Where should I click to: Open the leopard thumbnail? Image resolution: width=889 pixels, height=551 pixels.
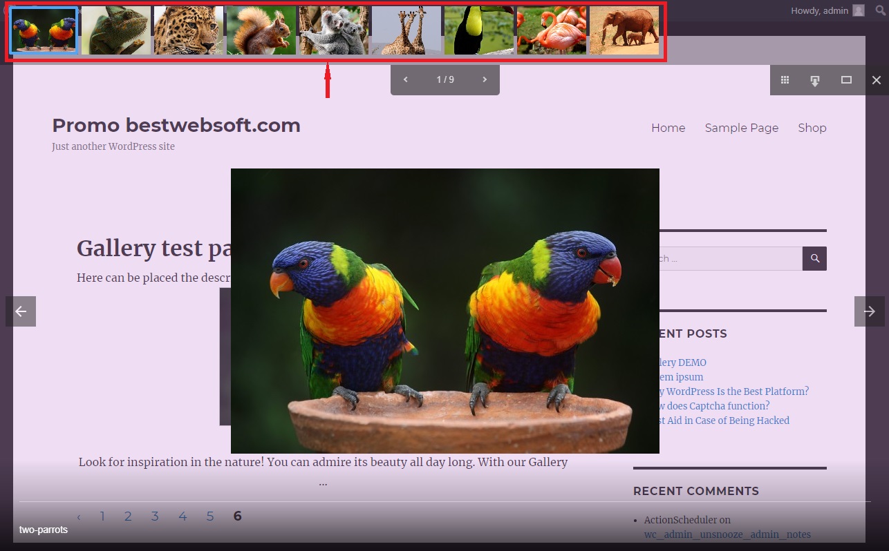189,30
